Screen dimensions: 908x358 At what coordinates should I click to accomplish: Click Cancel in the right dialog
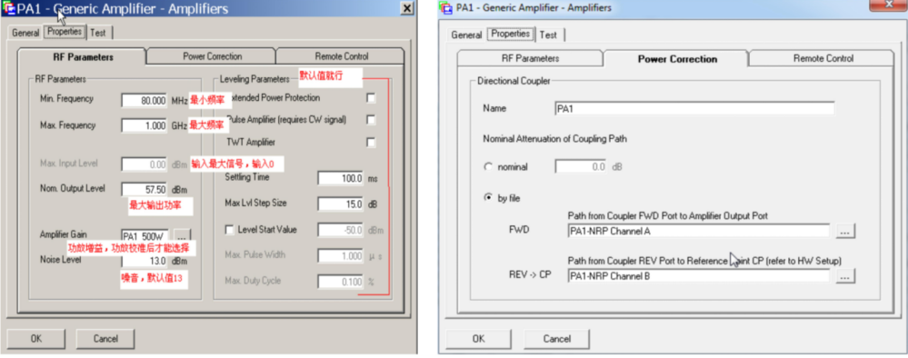click(x=556, y=339)
